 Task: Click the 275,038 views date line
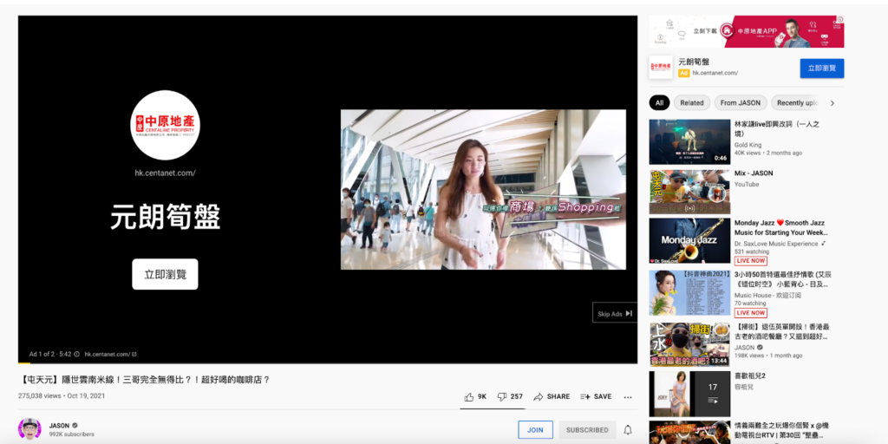[62, 395]
